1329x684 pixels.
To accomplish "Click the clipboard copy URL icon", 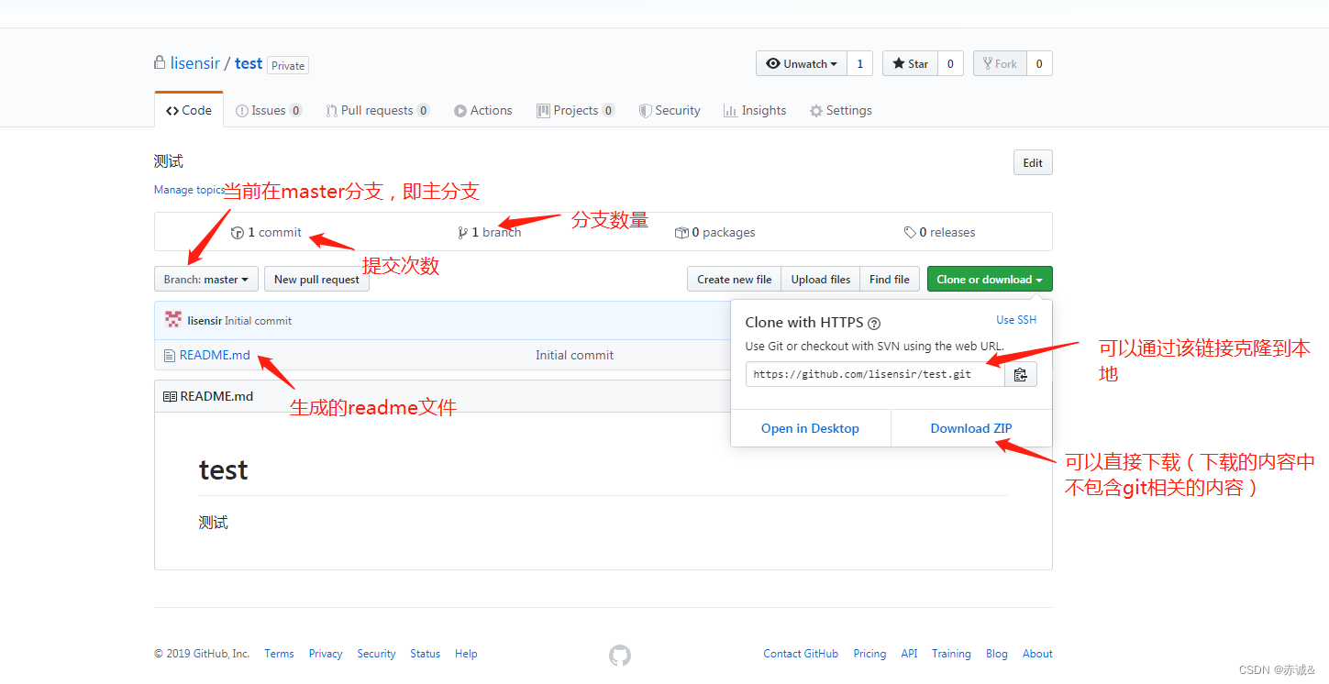I will pyautogui.click(x=1020, y=374).
